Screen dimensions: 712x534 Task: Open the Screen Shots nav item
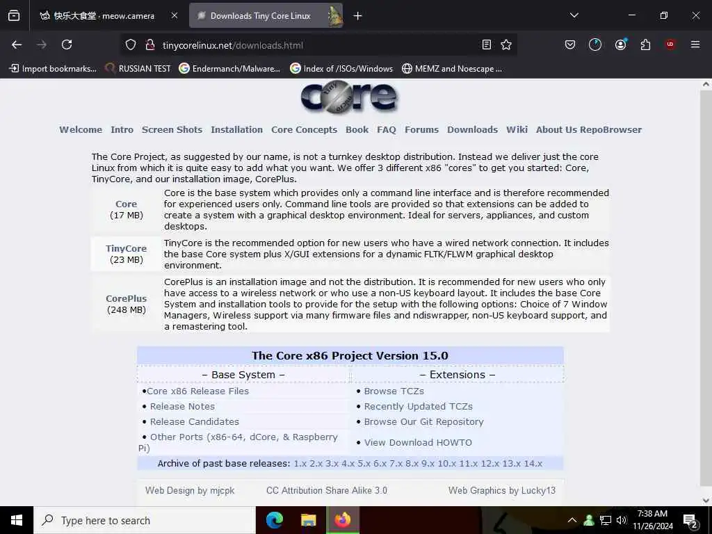pos(172,130)
